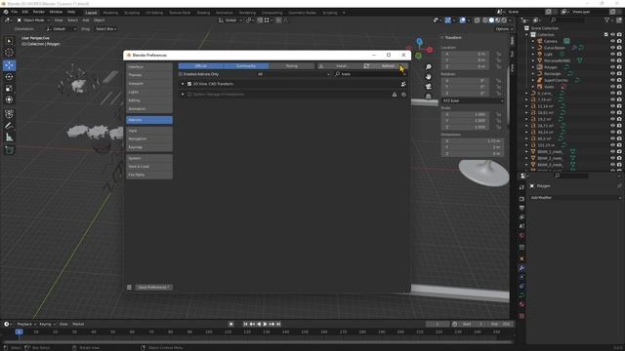Hide the Polygon object in the outliner
Image resolution: width=625 pixels, height=351 pixels.
coord(612,67)
